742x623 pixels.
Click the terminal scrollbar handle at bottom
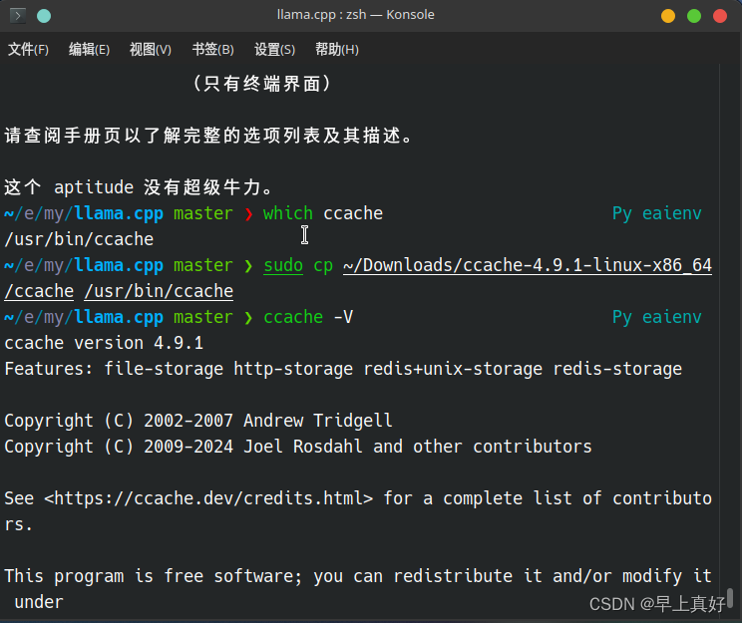point(730,598)
